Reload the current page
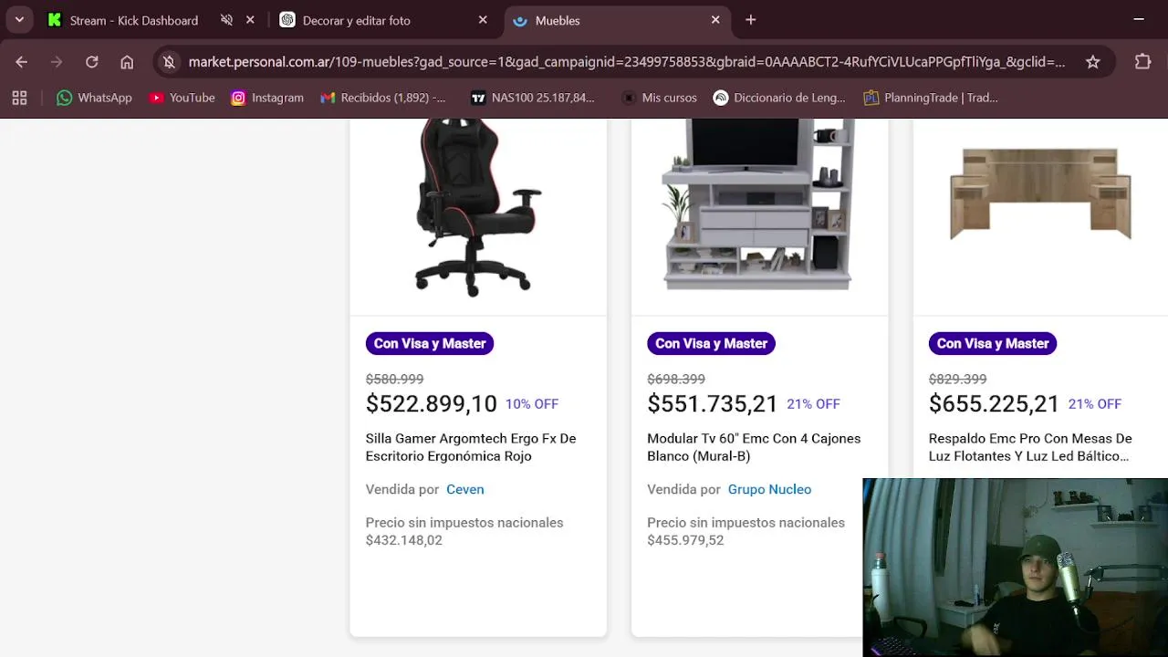Viewport: 1168px width, 657px height. point(92,62)
